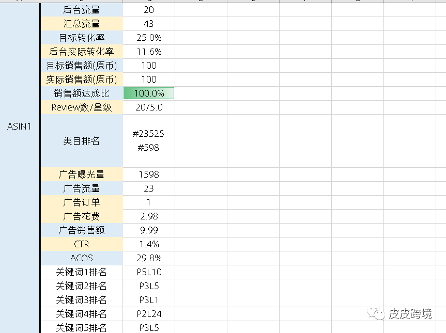This screenshot has height=333, width=446.
Task: Click the CTR label cell
Action: (x=81, y=244)
